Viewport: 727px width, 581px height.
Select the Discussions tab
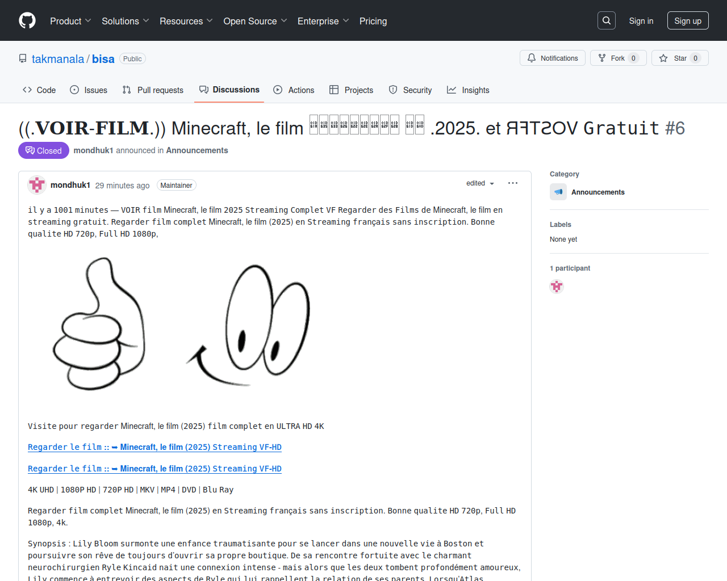click(x=229, y=90)
